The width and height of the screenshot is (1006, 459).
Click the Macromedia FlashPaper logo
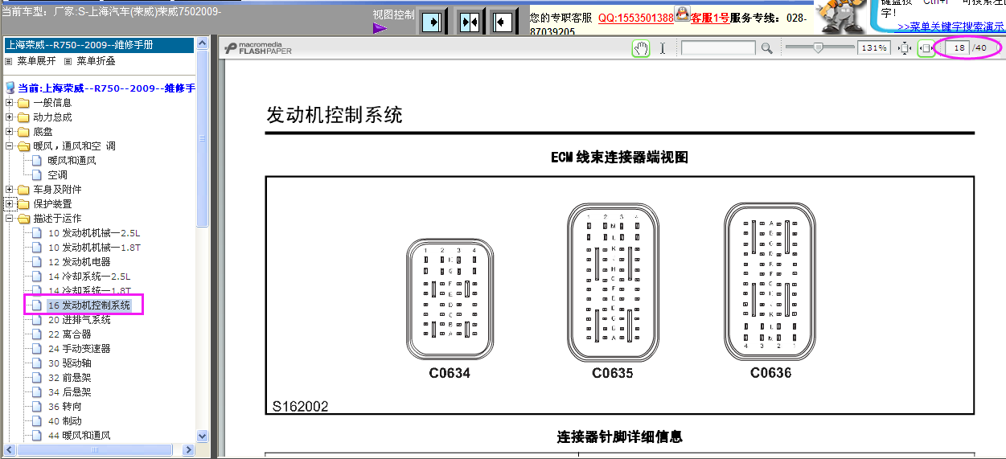(258, 48)
